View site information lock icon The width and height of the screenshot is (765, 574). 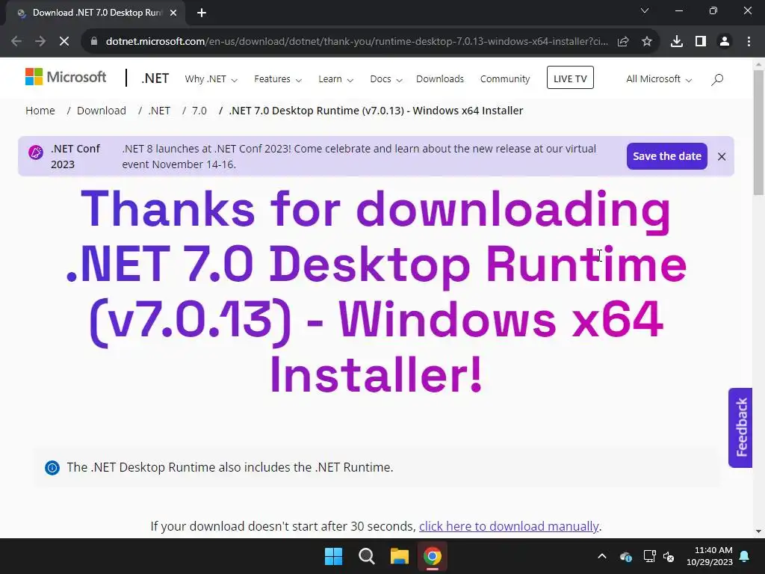coord(94,42)
